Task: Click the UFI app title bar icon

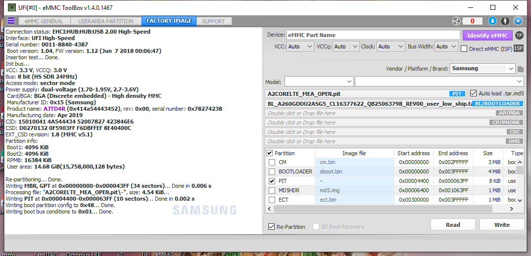Action: (11, 7)
